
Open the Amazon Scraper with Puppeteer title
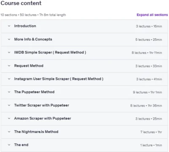pos(43,118)
